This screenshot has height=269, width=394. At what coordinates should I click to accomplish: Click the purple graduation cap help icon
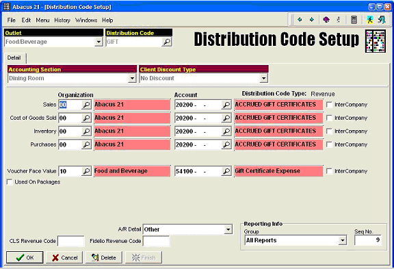pyautogui.click(x=326, y=20)
